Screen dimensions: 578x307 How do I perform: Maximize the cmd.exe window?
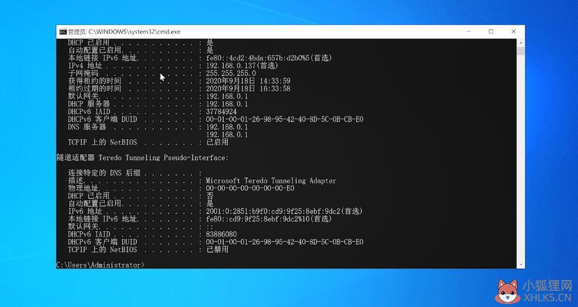tap(491, 32)
